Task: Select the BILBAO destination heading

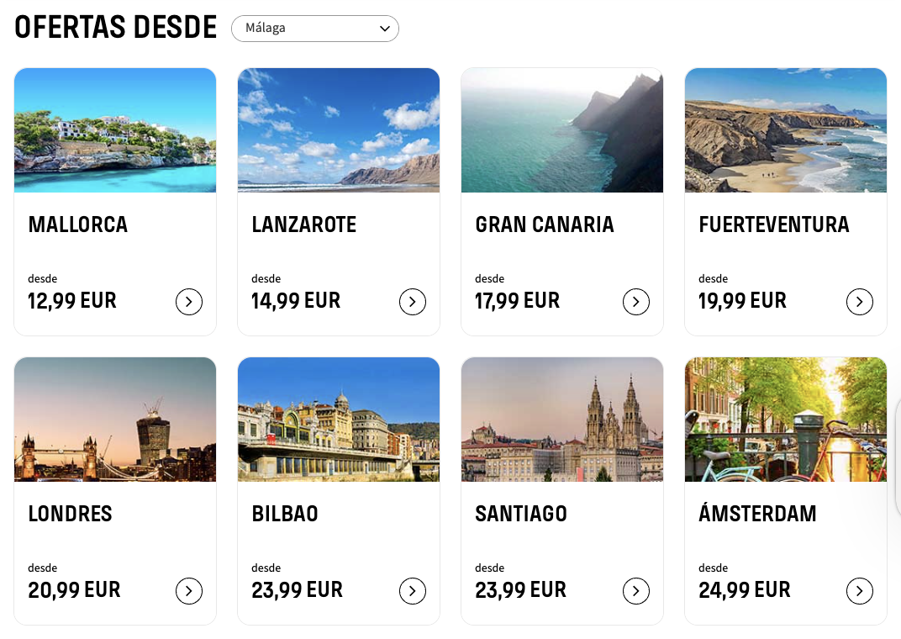Action: pos(285,514)
